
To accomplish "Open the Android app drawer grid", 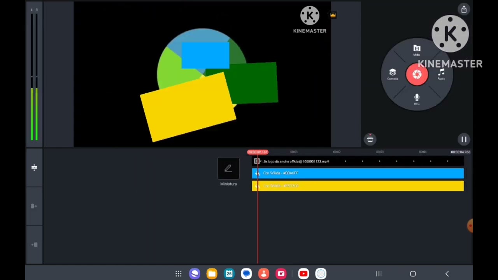I will click(x=178, y=274).
